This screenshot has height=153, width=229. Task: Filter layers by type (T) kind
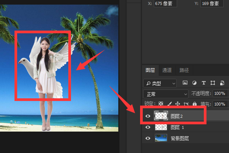coord(203,83)
